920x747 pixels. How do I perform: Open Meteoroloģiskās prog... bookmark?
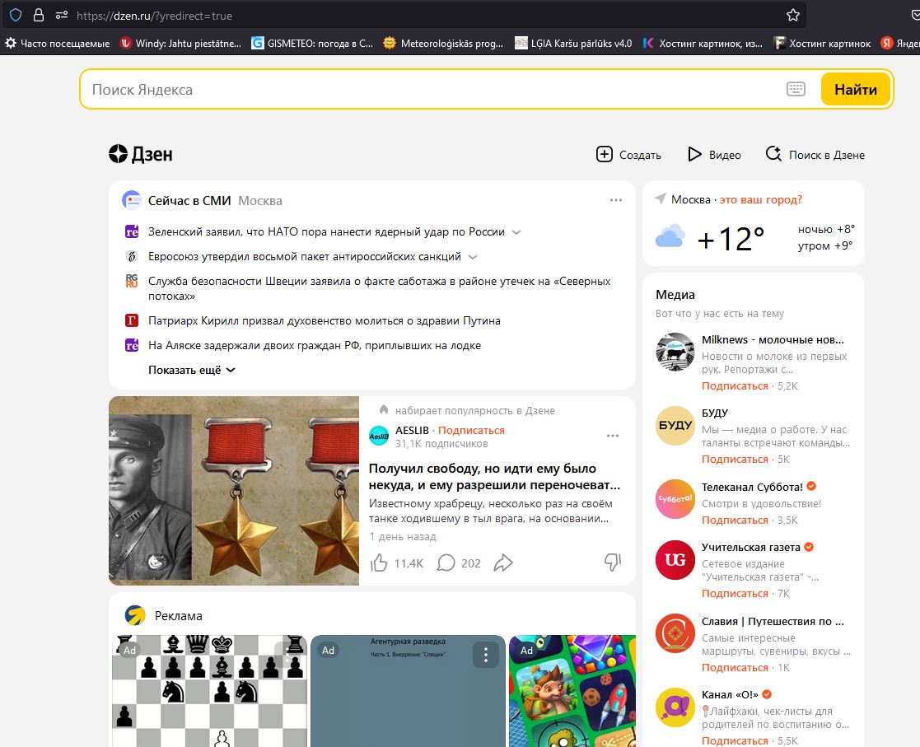click(444, 43)
